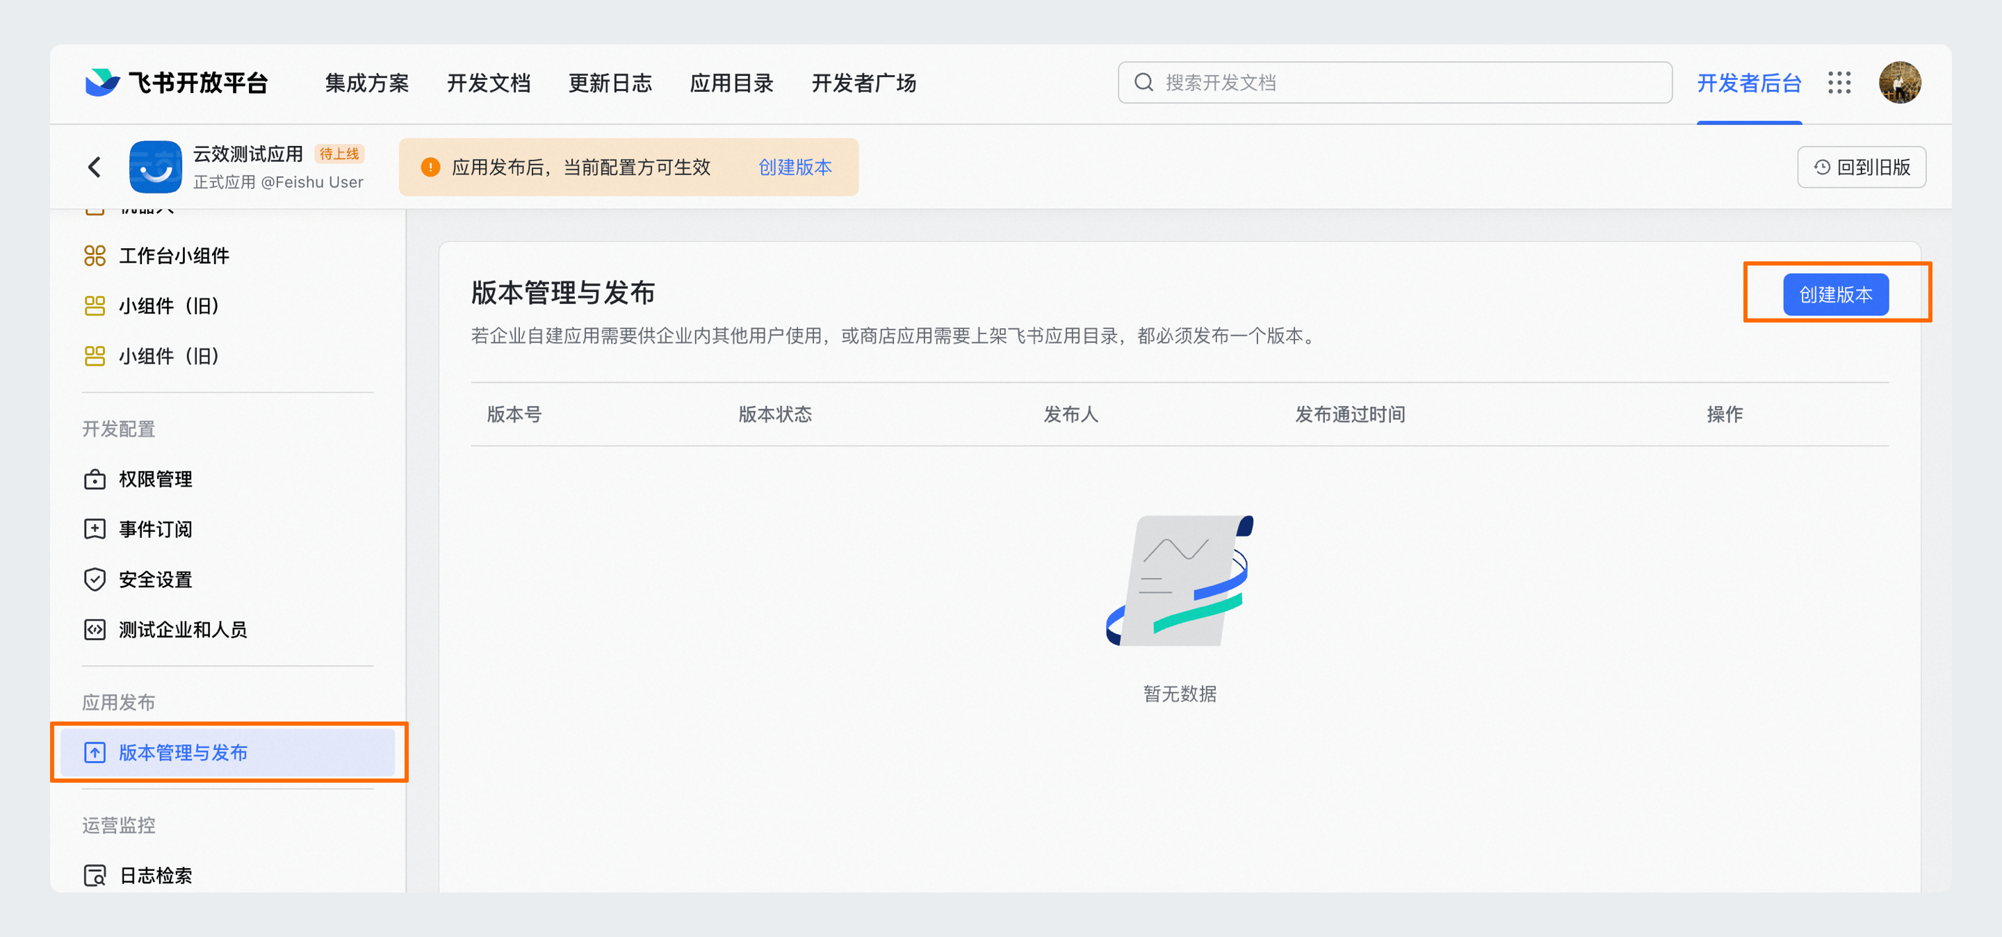The image size is (2002, 937).
Task: Open 日志检索 in the sidebar
Action: [228, 876]
